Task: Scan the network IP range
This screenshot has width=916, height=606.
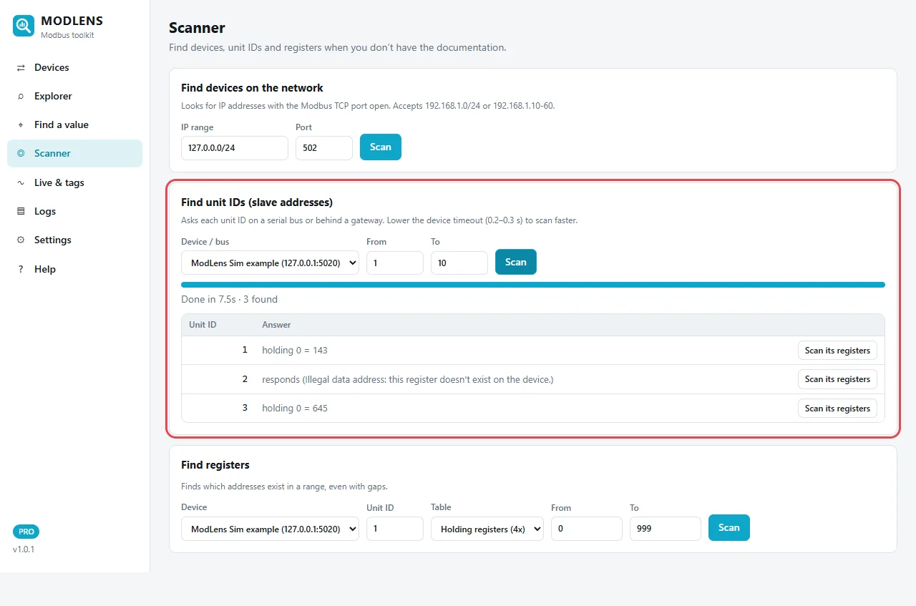Action: (381, 147)
